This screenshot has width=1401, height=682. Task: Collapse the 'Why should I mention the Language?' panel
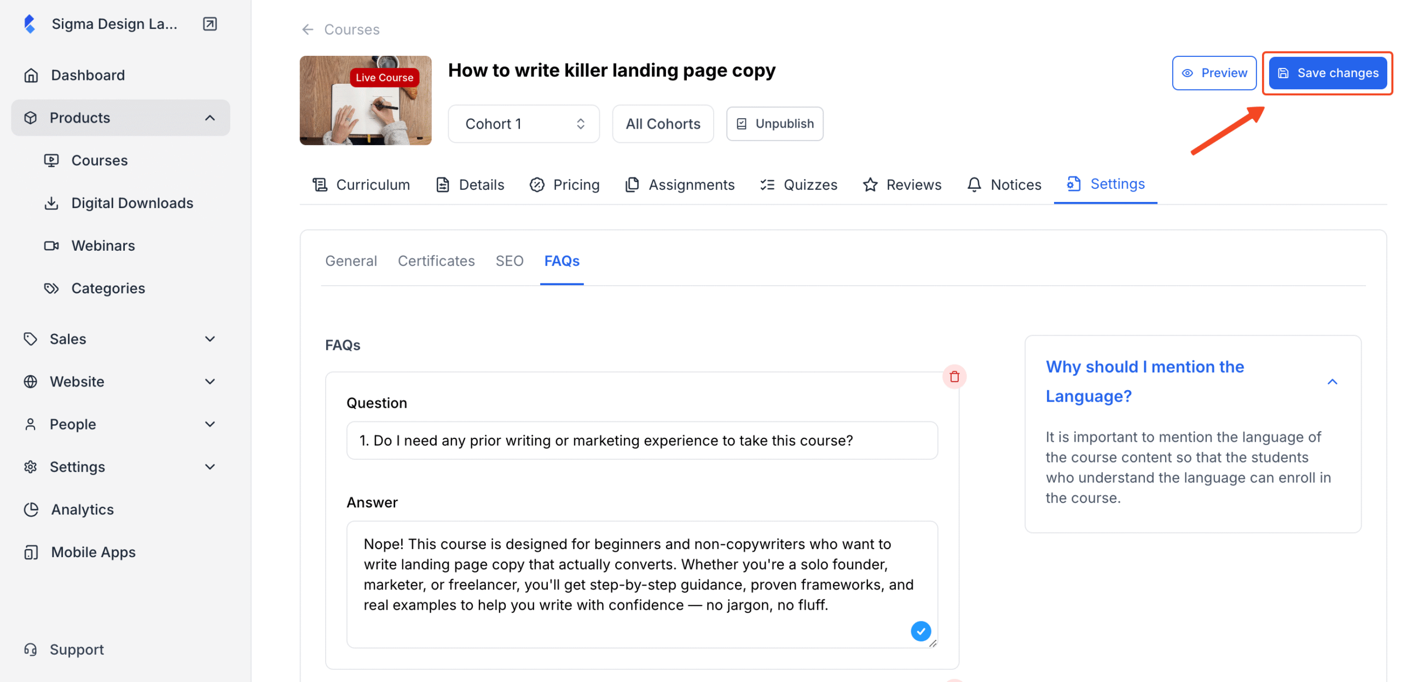(1333, 382)
